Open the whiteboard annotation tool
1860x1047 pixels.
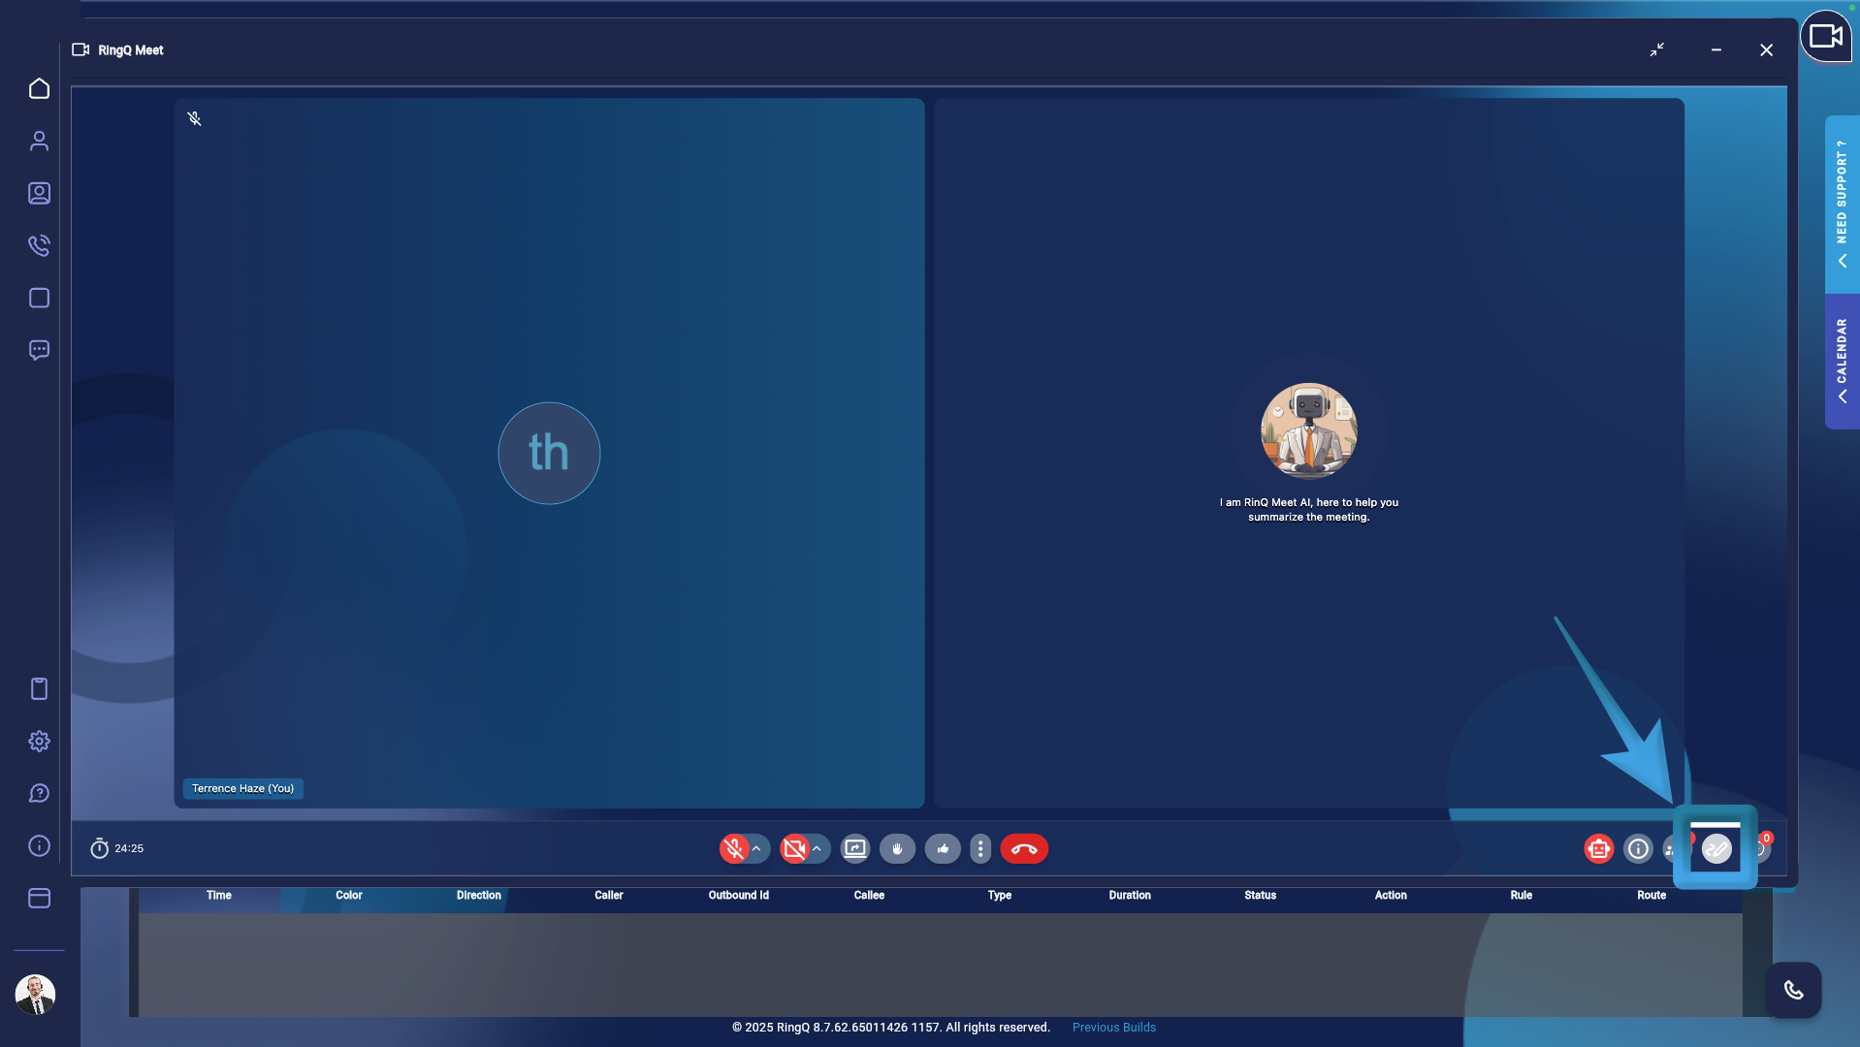tap(1716, 848)
